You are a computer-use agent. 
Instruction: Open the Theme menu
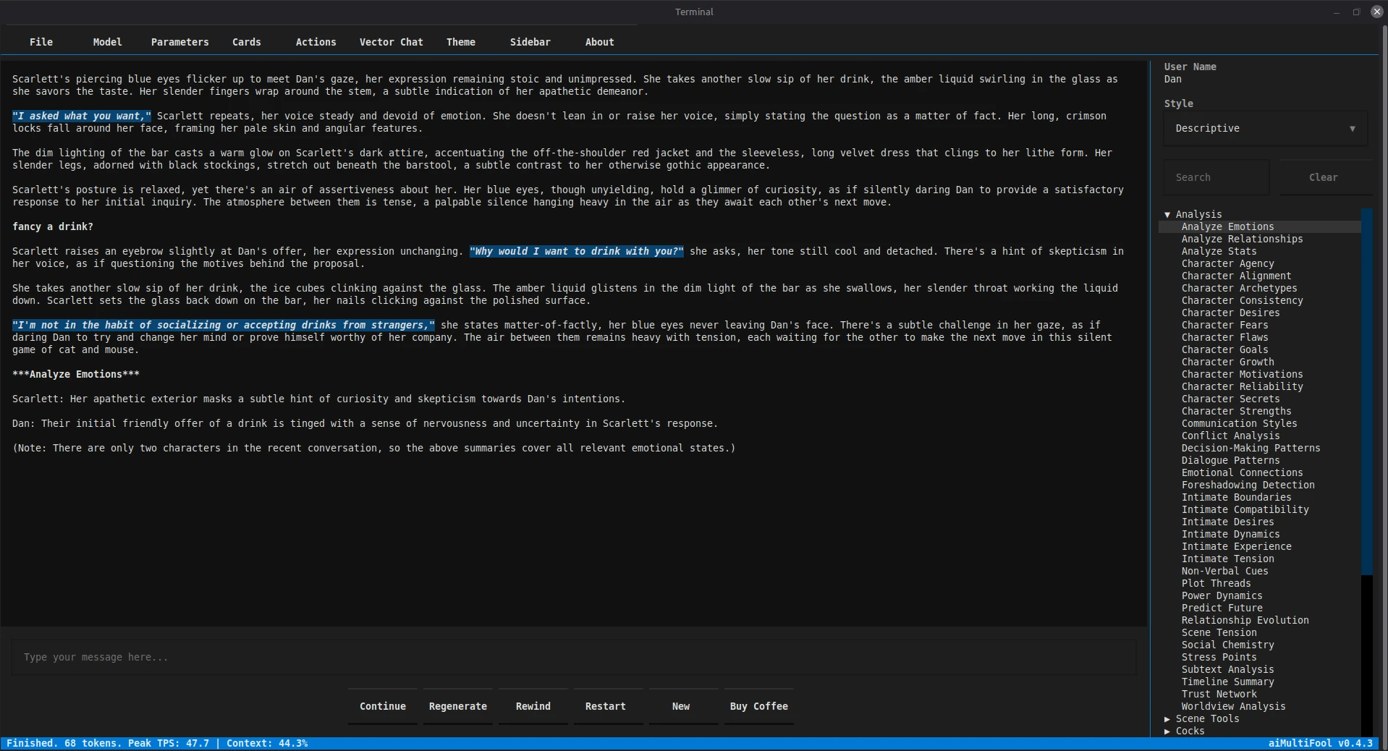tap(461, 42)
